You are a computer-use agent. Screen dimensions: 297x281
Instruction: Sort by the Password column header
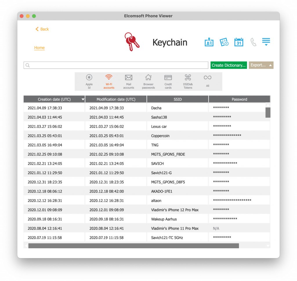pyautogui.click(x=239, y=99)
